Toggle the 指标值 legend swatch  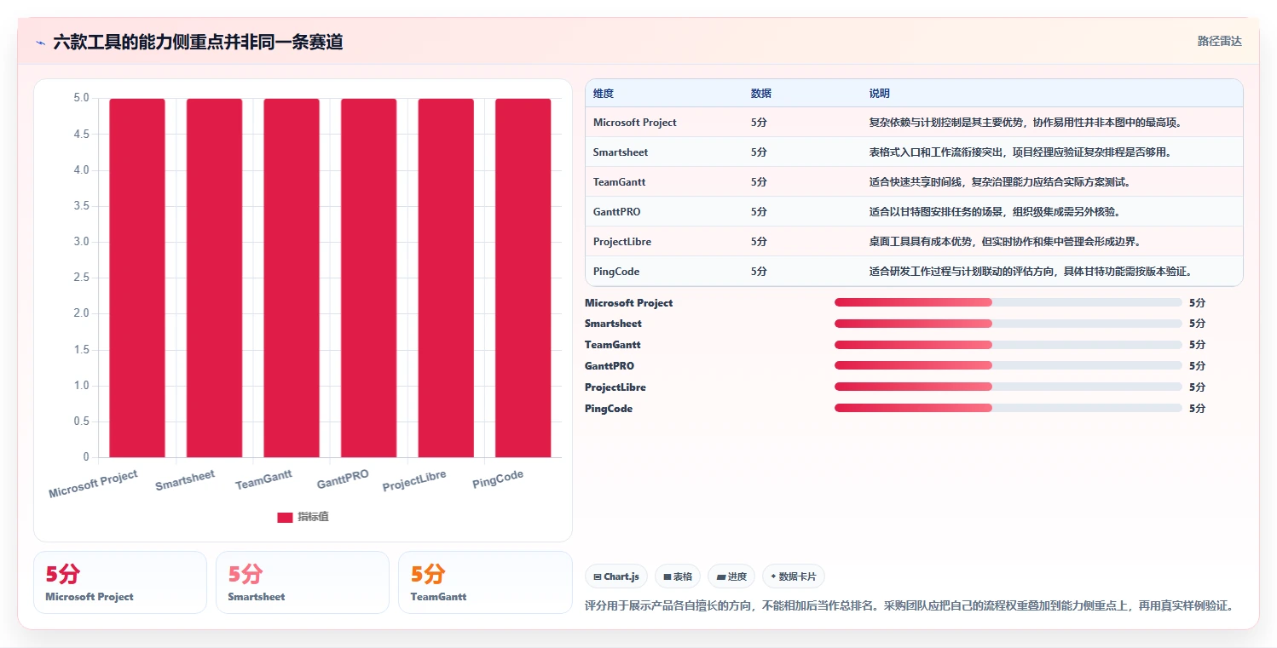(x=285, y=517)
